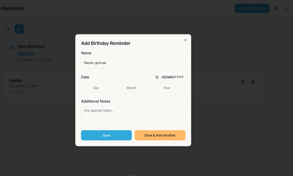Close the Add Birthday Reminder dialog
The width and height of the screenshot is (293, 176).
[185, 40]
